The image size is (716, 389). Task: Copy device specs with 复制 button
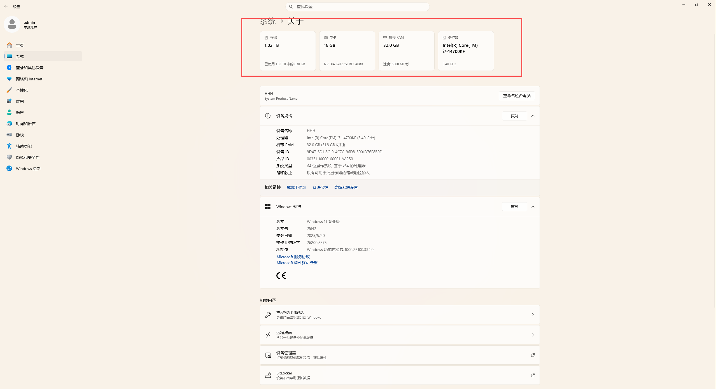point(514,116)
